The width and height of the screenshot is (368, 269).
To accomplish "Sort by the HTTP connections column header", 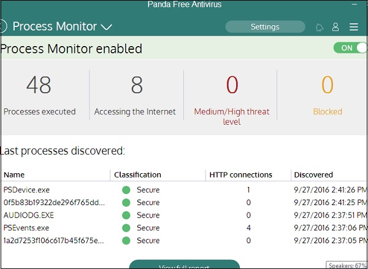I will point(240,175).
